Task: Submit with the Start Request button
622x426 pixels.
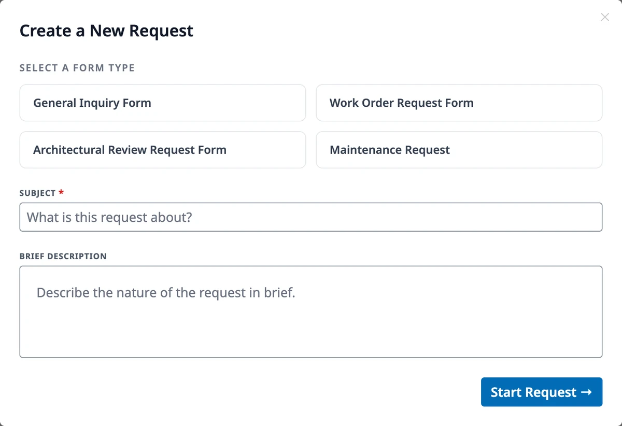Action: pyautogui.click(x=542, y=392)
